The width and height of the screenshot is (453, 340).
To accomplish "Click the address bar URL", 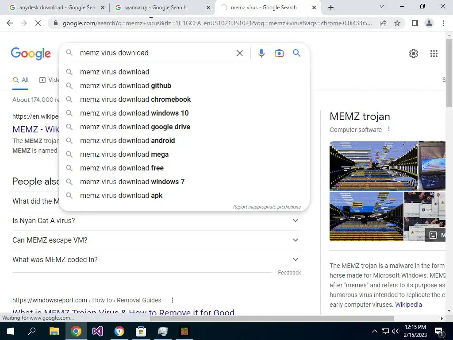I will pyautogui.click(x=217, y=23).
